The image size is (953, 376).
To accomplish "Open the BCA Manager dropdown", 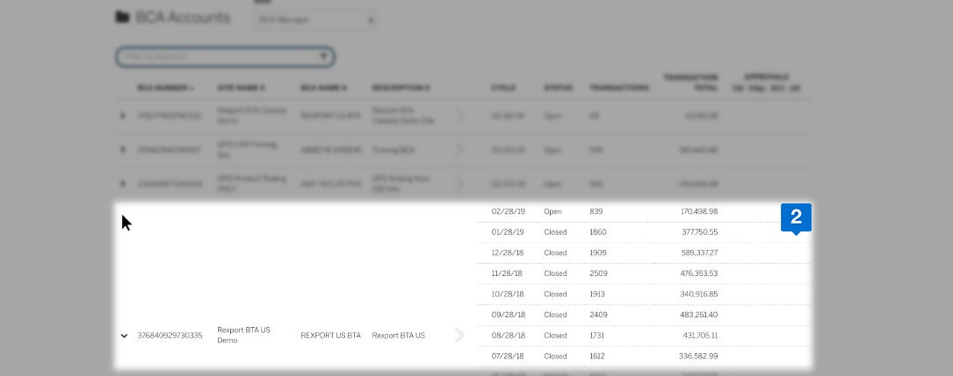I will 314,19.
